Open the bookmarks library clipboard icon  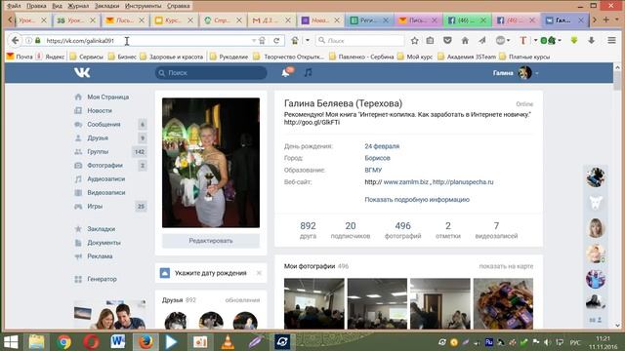(430, 41)
